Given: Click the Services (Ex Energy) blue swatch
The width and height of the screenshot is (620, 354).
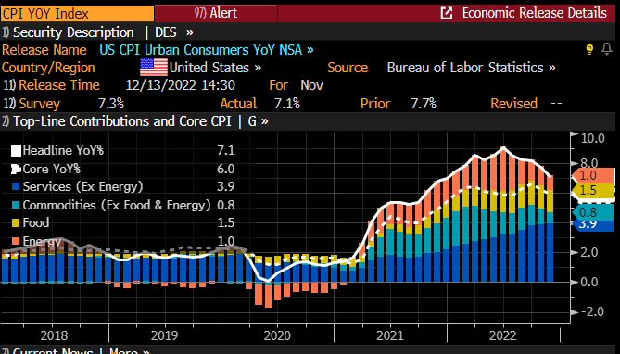Looking at the screenshot, I should [16, 186].
